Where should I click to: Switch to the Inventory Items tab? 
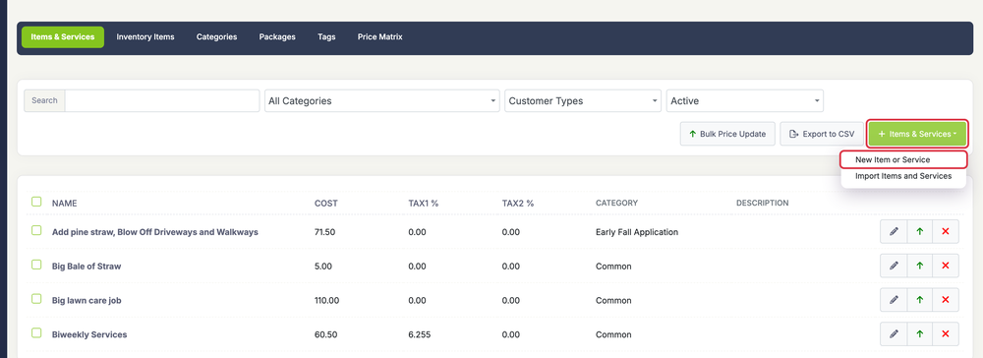coord(145,37)
